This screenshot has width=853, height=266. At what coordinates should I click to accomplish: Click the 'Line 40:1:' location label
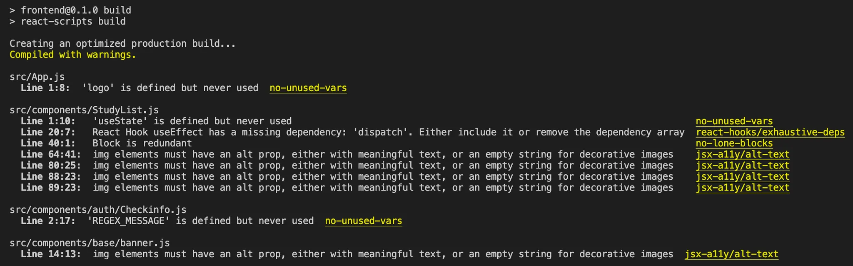click(48, 143)
